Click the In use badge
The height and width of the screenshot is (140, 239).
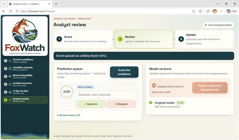tap(180, 103)
